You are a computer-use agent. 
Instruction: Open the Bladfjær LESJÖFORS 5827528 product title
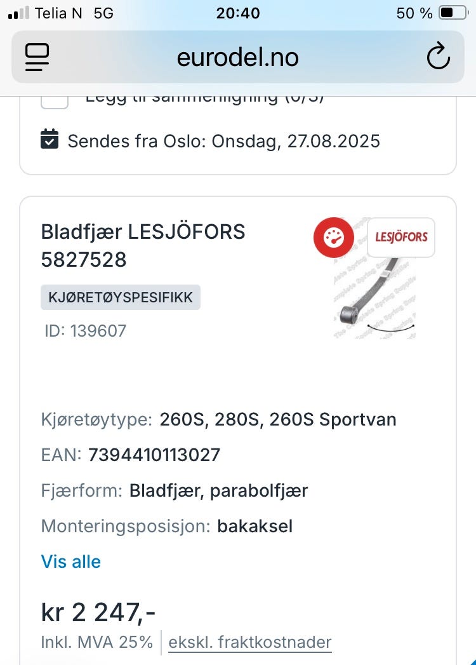143,245
